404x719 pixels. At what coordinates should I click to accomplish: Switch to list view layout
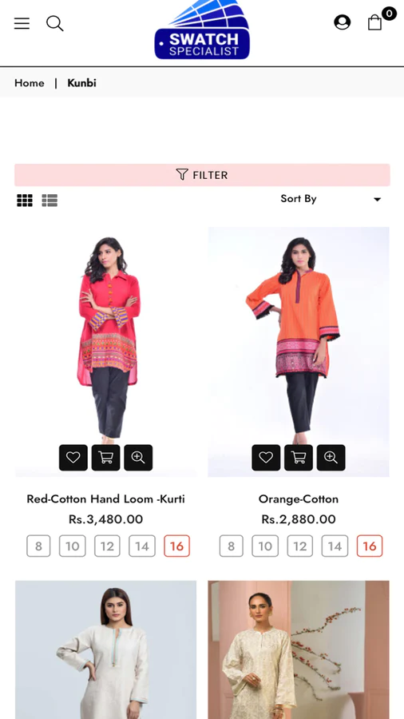click(x=50, y=201)
